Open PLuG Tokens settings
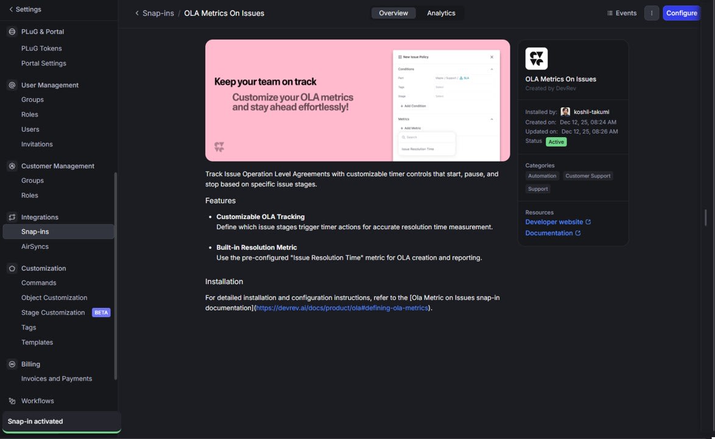715x439 pixels. pyautogui.click(x=41, y=48)
